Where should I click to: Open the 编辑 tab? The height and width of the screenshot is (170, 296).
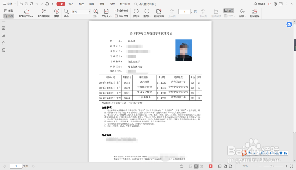[91, 4]
